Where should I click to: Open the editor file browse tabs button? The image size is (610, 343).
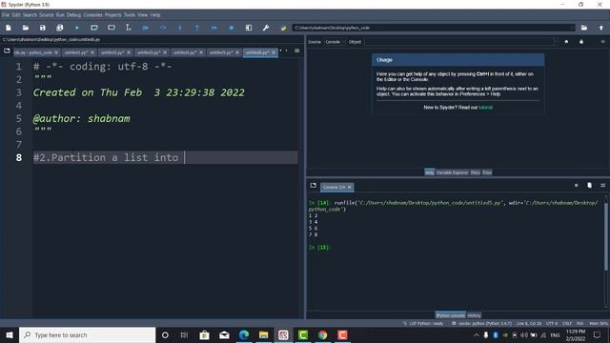7,50
